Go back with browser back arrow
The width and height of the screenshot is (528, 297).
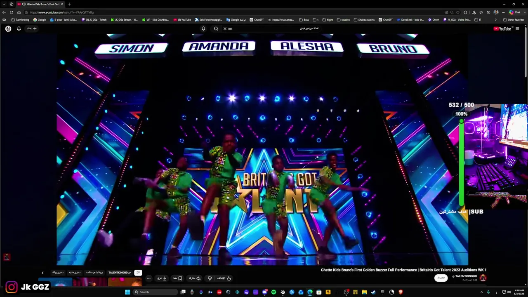pyautogui.click(x=4, y=12)
